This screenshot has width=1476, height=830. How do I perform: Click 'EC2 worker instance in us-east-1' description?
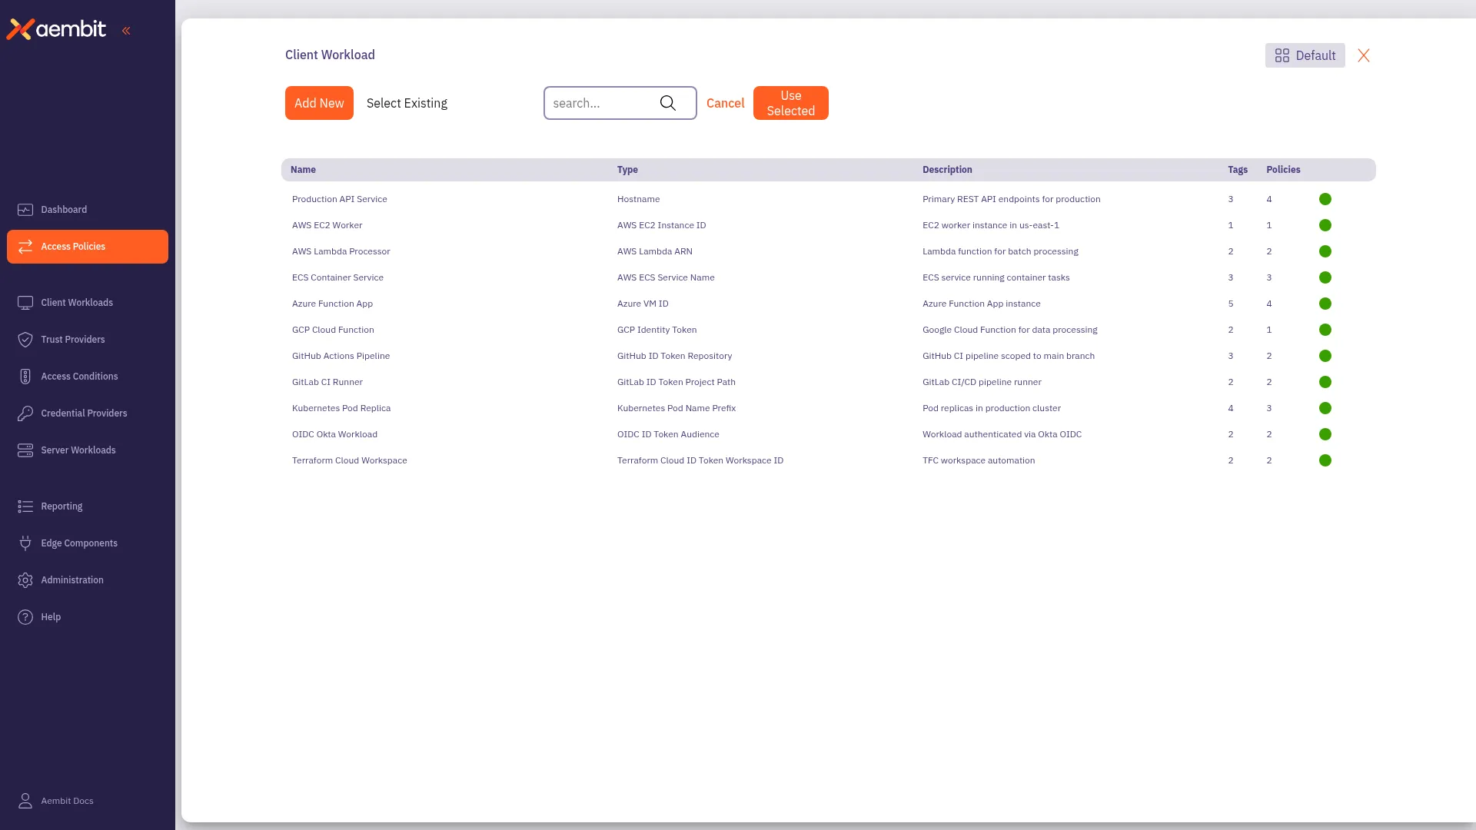(x=991, y=225)
